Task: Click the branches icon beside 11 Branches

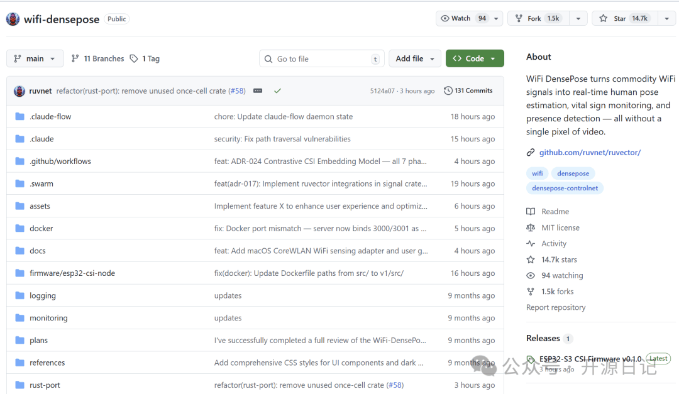Action: [x=75, y=58]
